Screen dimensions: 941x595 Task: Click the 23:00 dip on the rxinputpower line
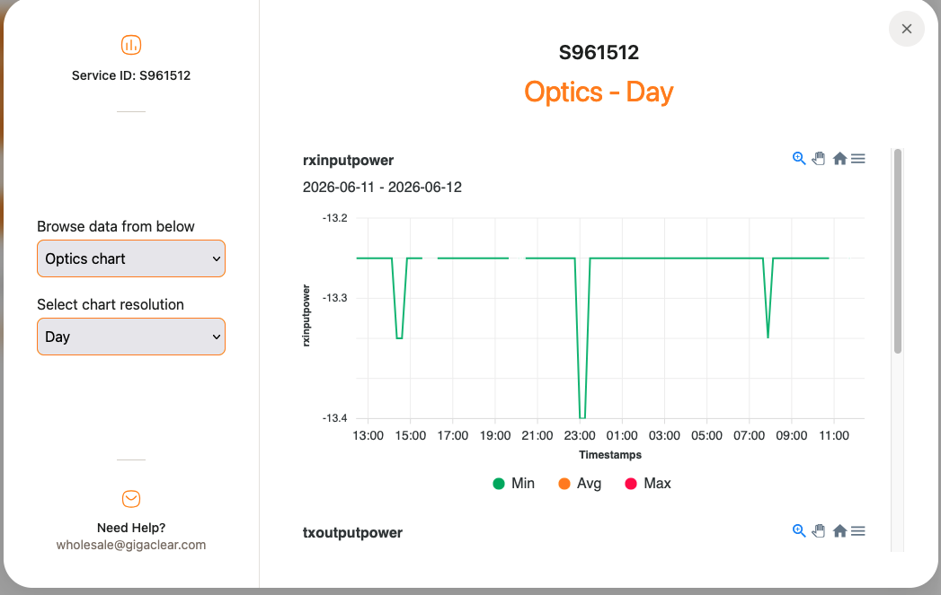click(x=582, y=417)
